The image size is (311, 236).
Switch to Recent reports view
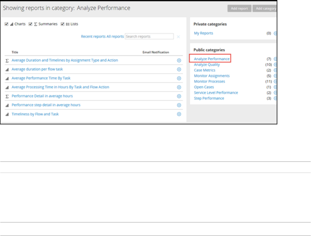tap(93, 37)
